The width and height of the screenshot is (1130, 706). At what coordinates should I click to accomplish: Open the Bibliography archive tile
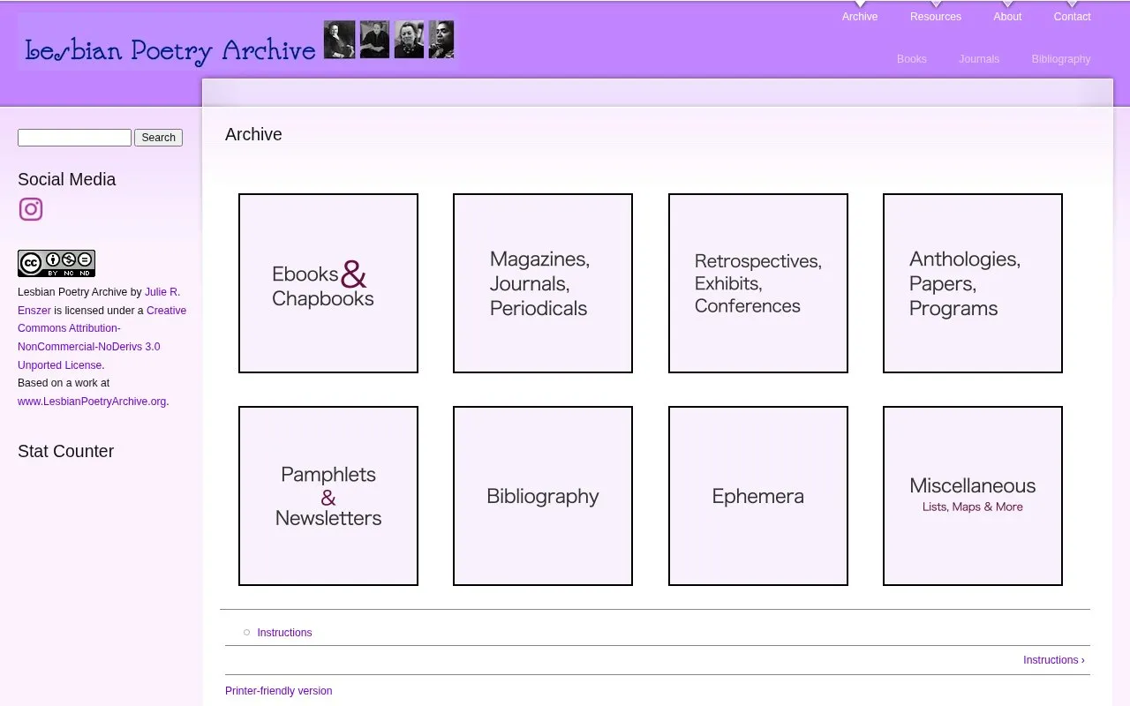543,496
